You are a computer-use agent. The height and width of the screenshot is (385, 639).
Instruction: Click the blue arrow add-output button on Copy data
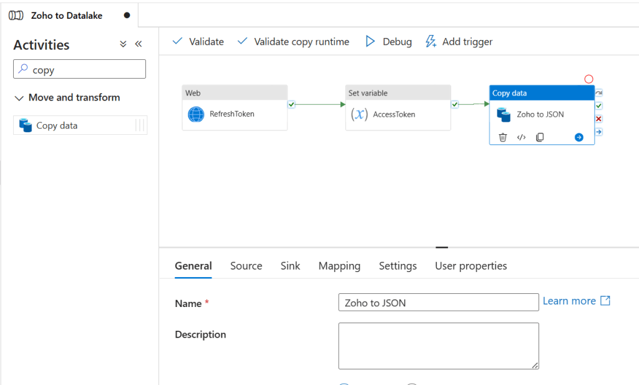(x=579, y=137)
